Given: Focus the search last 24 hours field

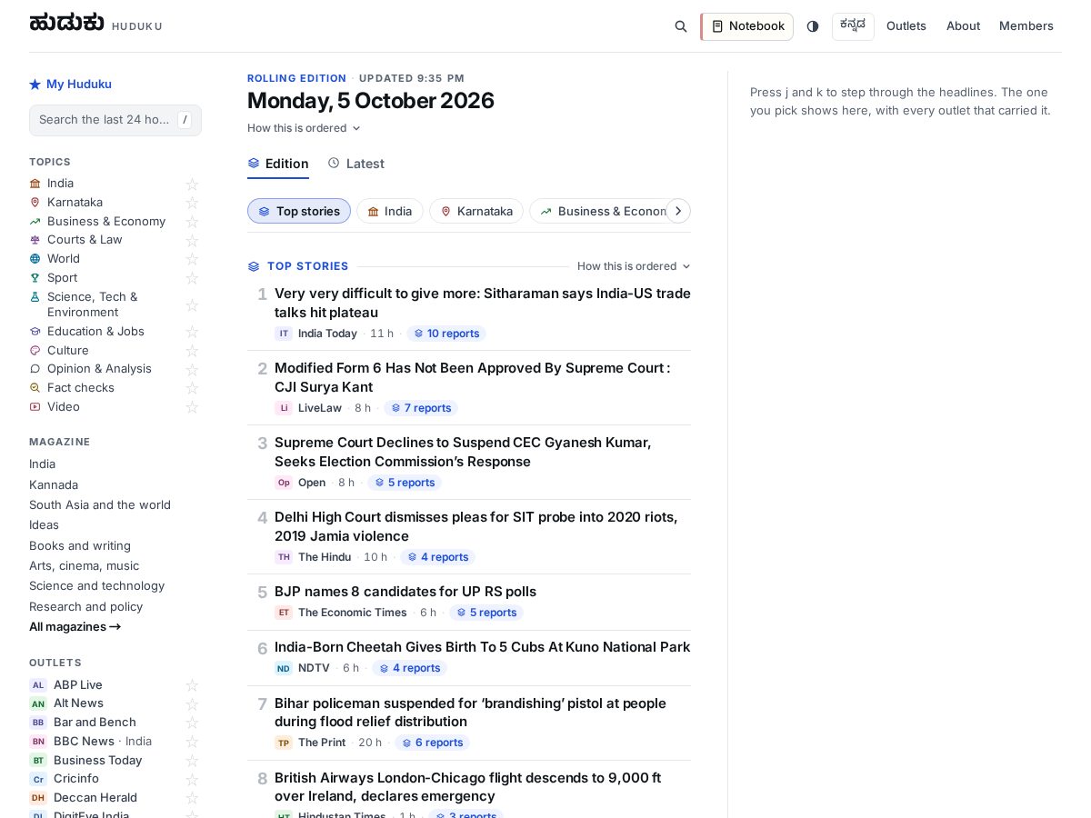Looking at the screenshot, I should tap(115, 120).
